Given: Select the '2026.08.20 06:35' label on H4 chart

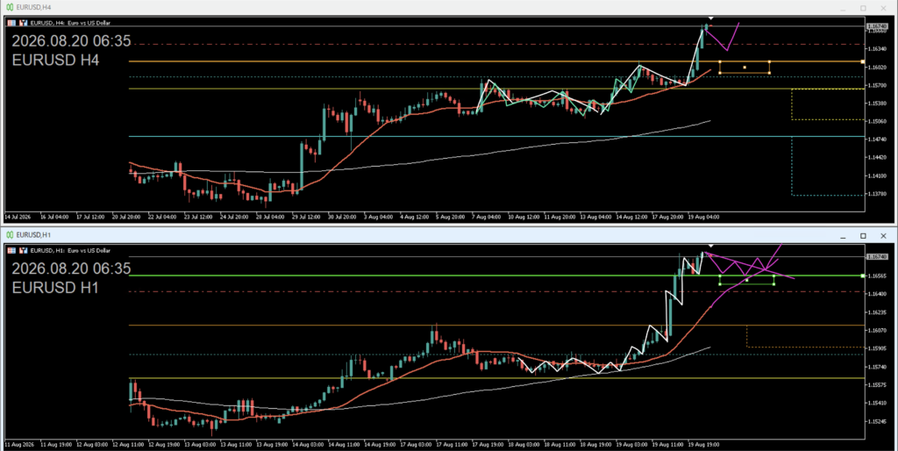Looking at the screenshot, I should pos(71,41).
